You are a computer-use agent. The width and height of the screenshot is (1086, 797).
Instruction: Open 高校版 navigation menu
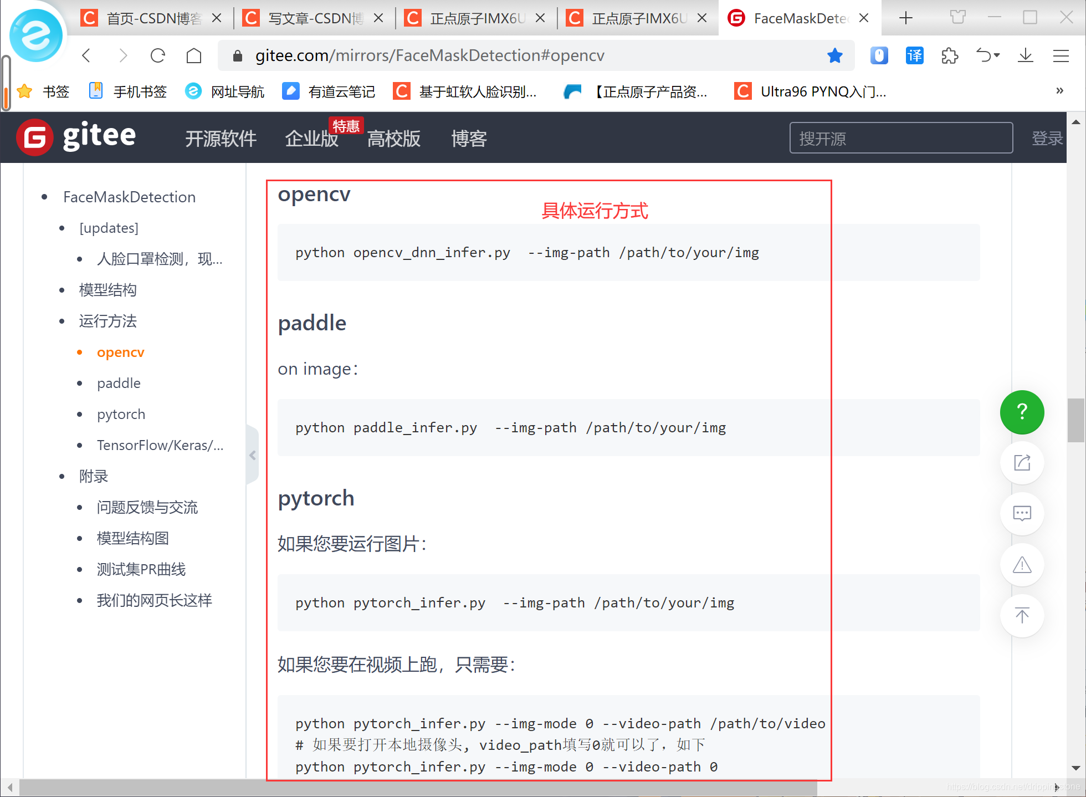[x=394, y=139]
